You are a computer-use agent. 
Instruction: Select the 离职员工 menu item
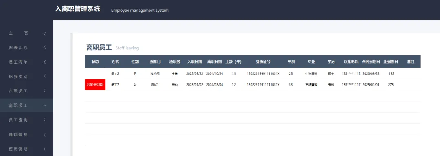[x=18, y=105]
